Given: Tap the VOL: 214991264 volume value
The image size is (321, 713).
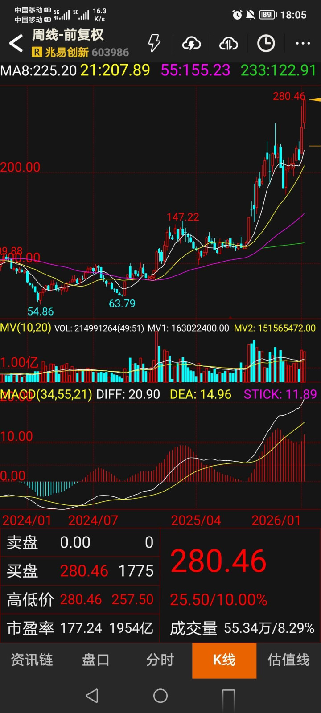Looking at the screenshot, I should pos(99,328).
